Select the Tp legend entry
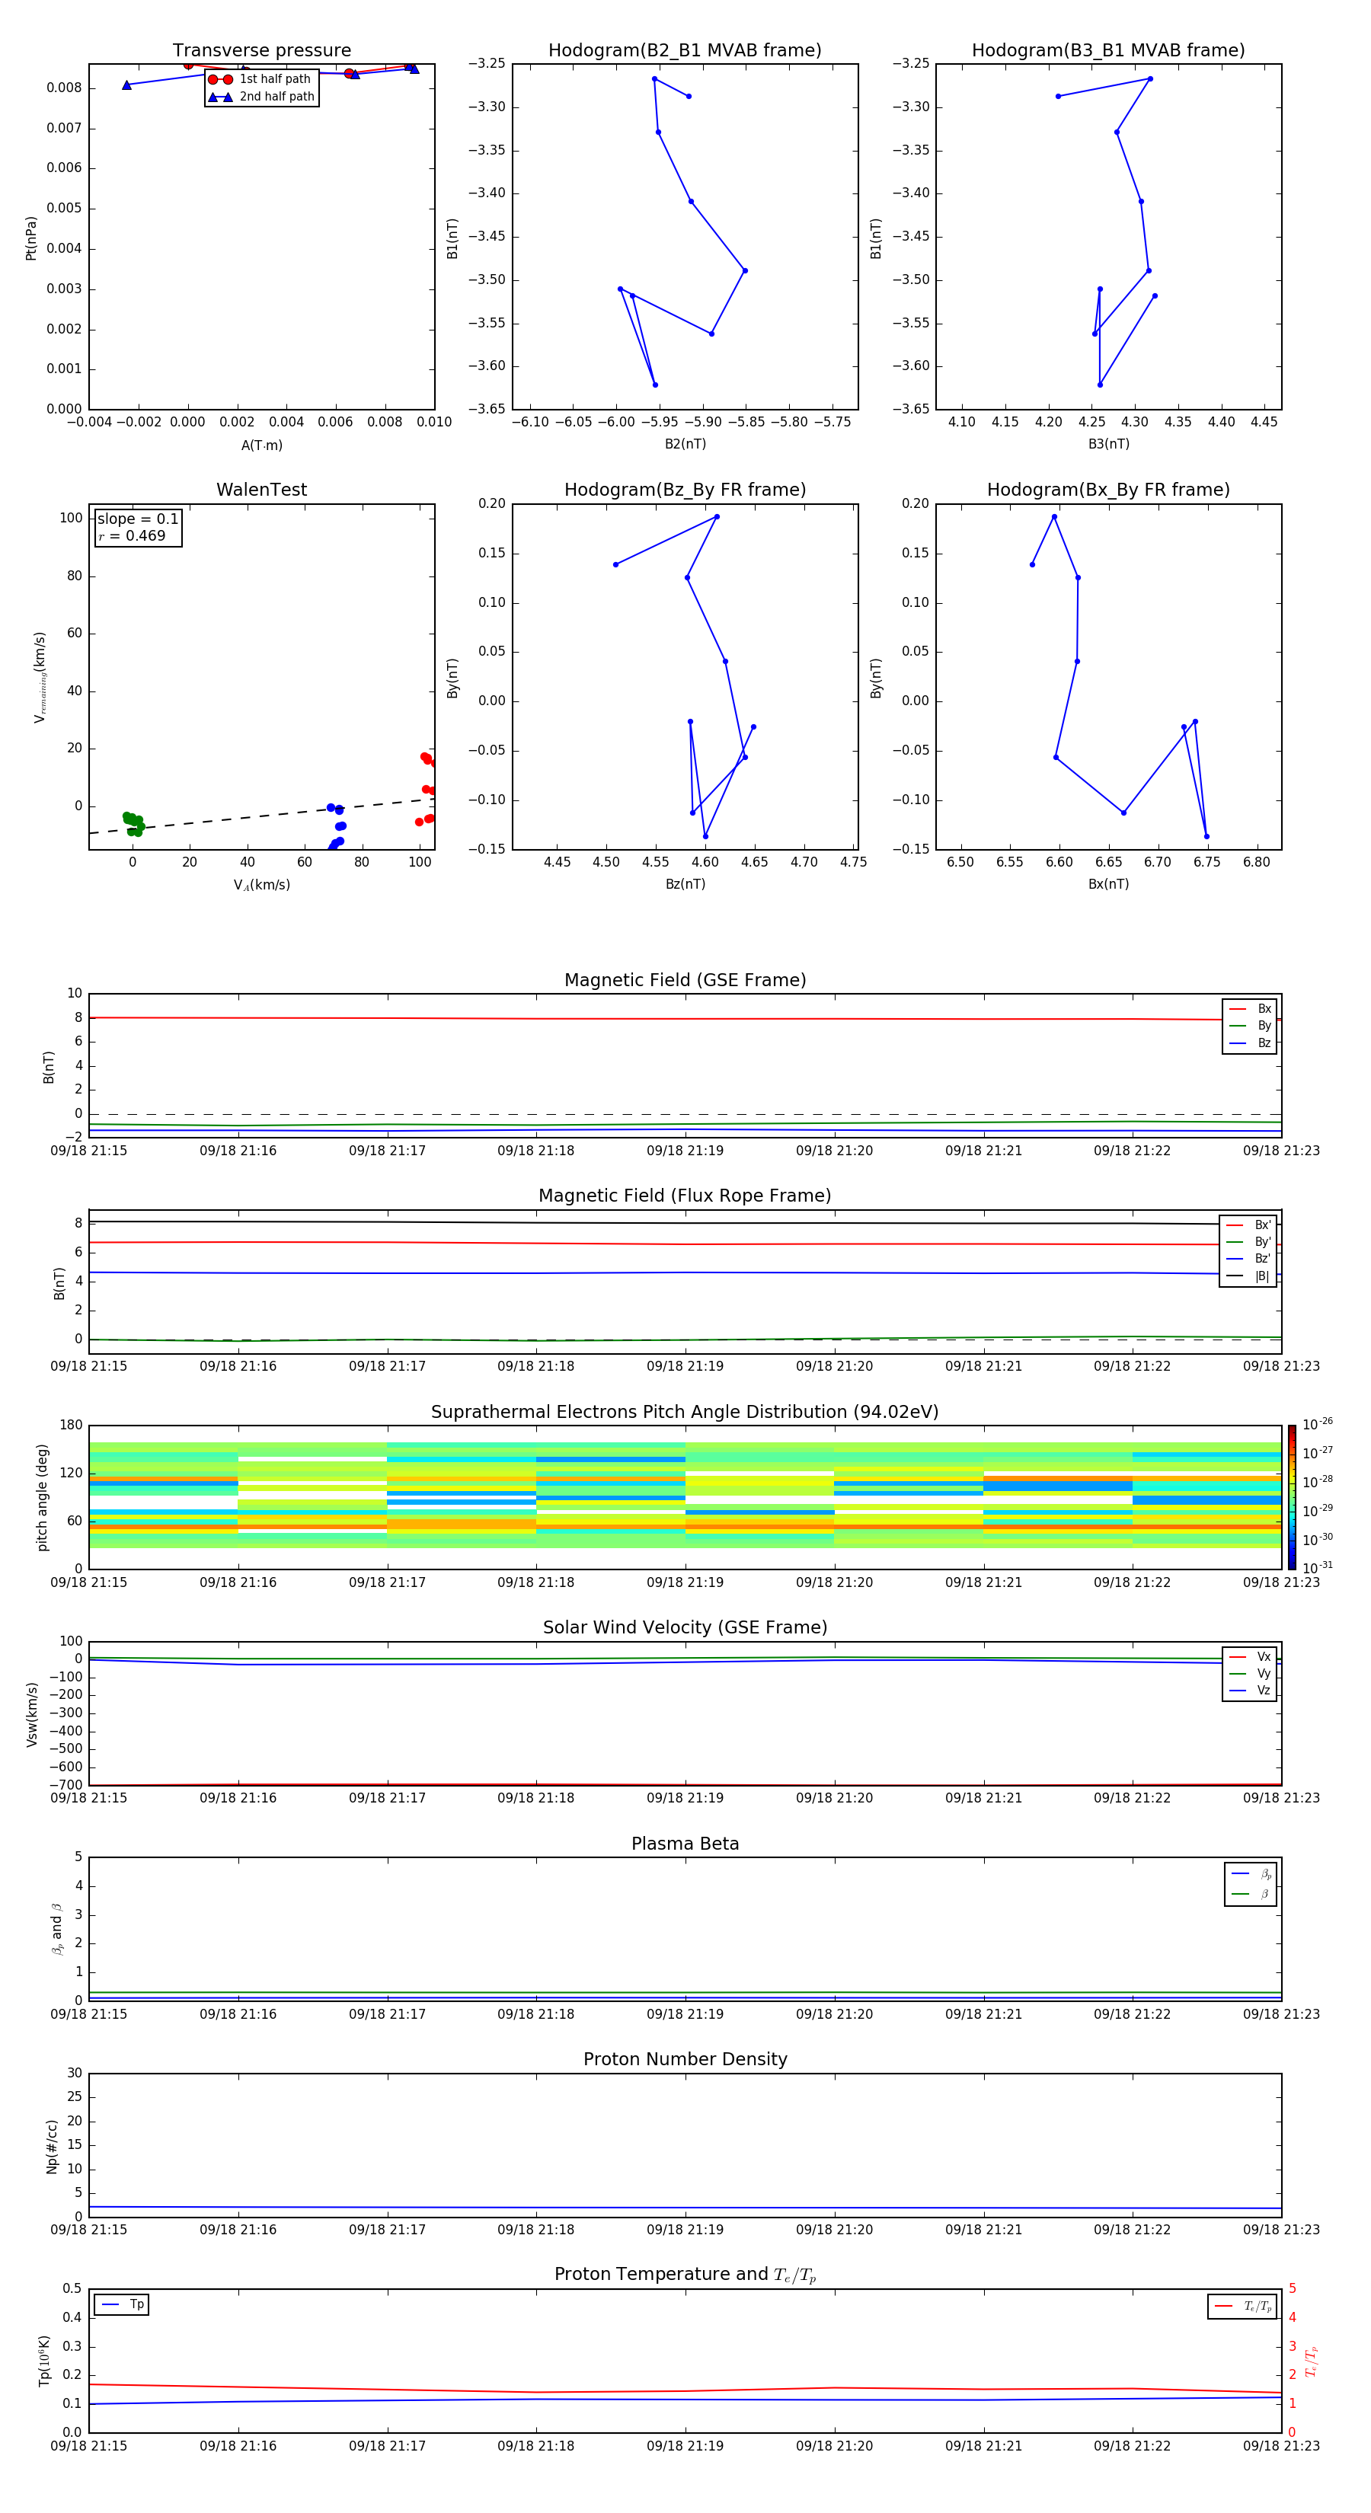 [x=121, y=2304]
